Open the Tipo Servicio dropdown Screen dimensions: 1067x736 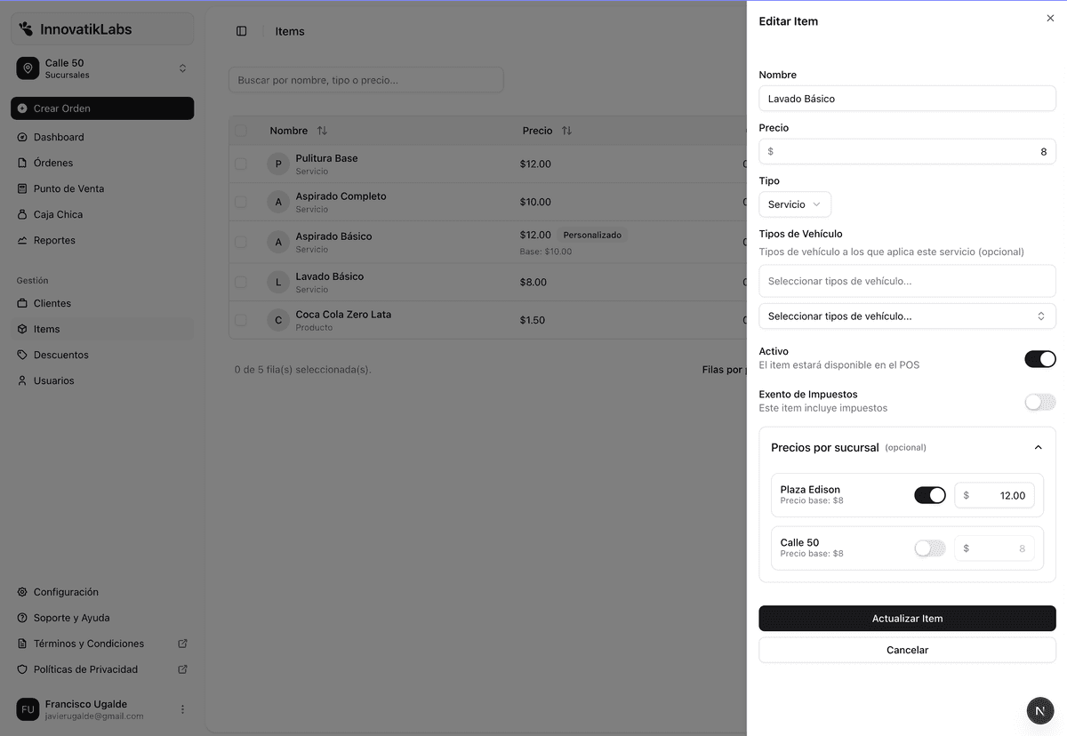click(x=794, y=204)
